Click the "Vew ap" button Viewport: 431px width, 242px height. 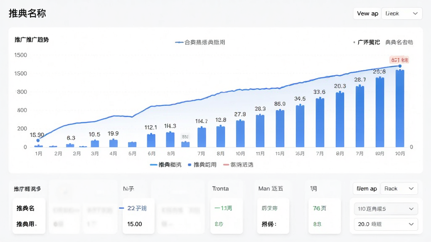pyautogui.click(x=367, y=13)
